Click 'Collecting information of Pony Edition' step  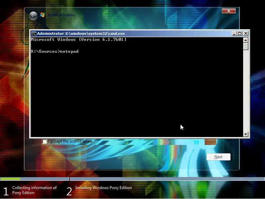pyautogui.click(x=34, y=190)
